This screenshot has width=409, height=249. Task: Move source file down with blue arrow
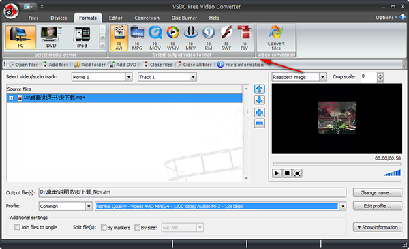[260, 100]
